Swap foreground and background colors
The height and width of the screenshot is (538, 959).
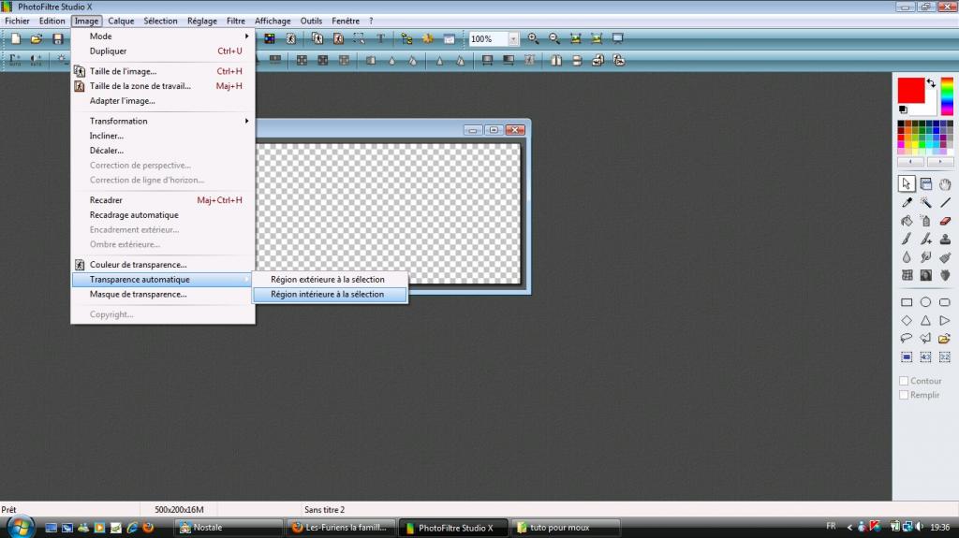[x=931, y=83]
